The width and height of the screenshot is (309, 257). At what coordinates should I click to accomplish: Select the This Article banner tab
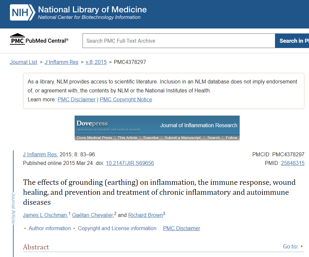[x=127, y=138]
